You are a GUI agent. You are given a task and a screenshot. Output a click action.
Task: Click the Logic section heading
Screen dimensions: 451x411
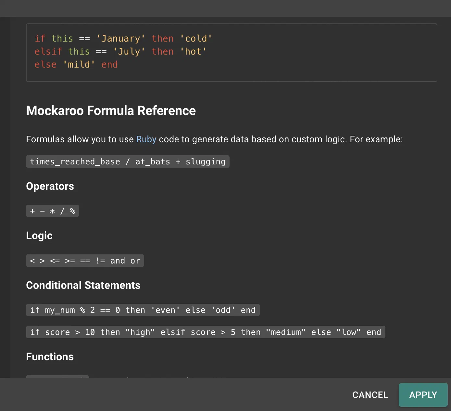(x=39, y=236)
